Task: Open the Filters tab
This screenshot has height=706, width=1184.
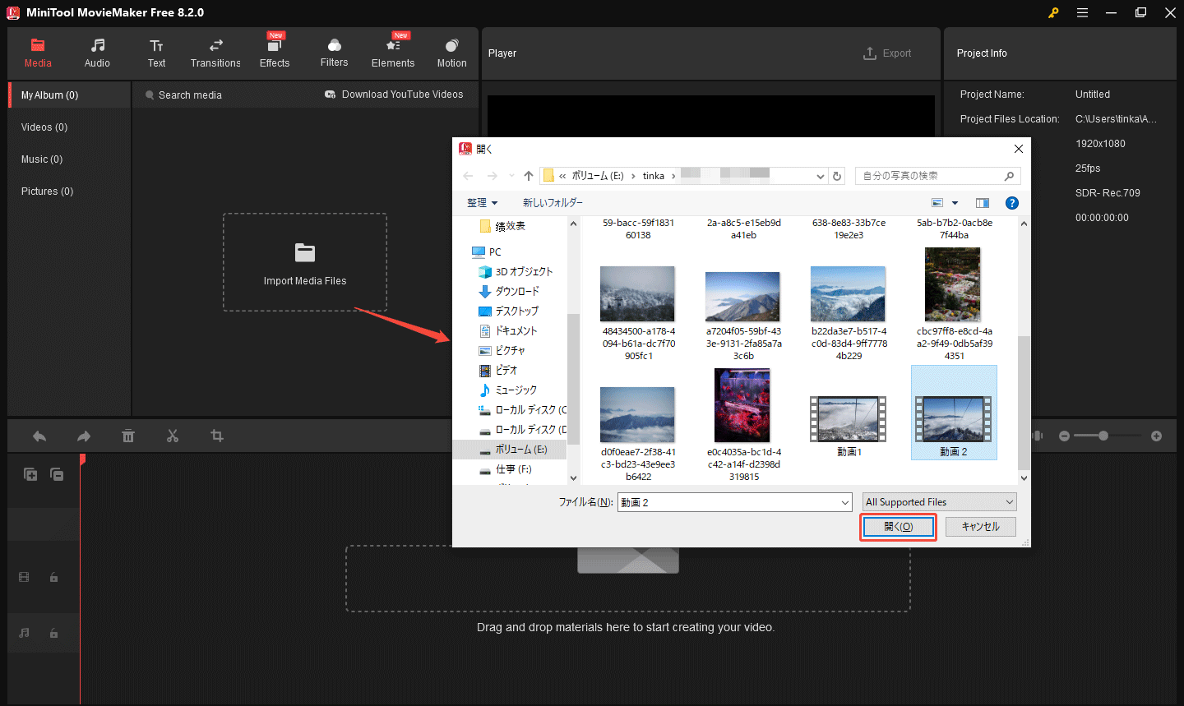Action: click(334, 53)
